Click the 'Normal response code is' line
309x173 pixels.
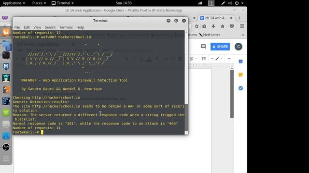(x=95, y=124)
